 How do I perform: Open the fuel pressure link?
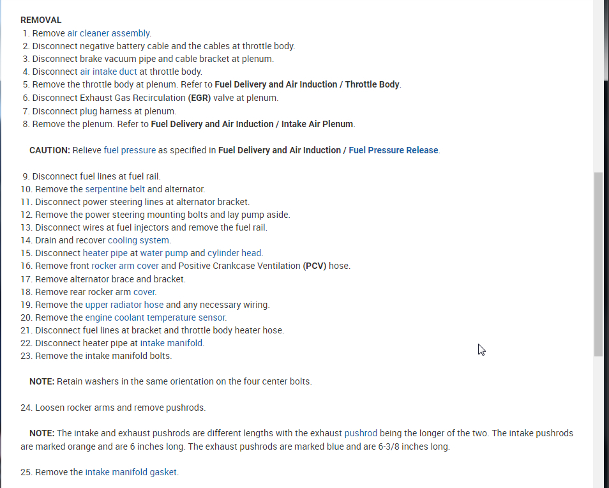tap(130, 150)
